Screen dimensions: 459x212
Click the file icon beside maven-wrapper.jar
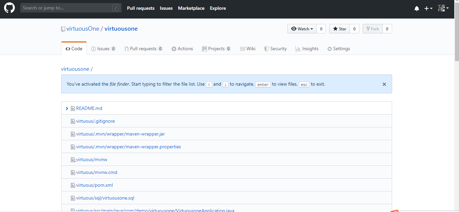[73, 134]
